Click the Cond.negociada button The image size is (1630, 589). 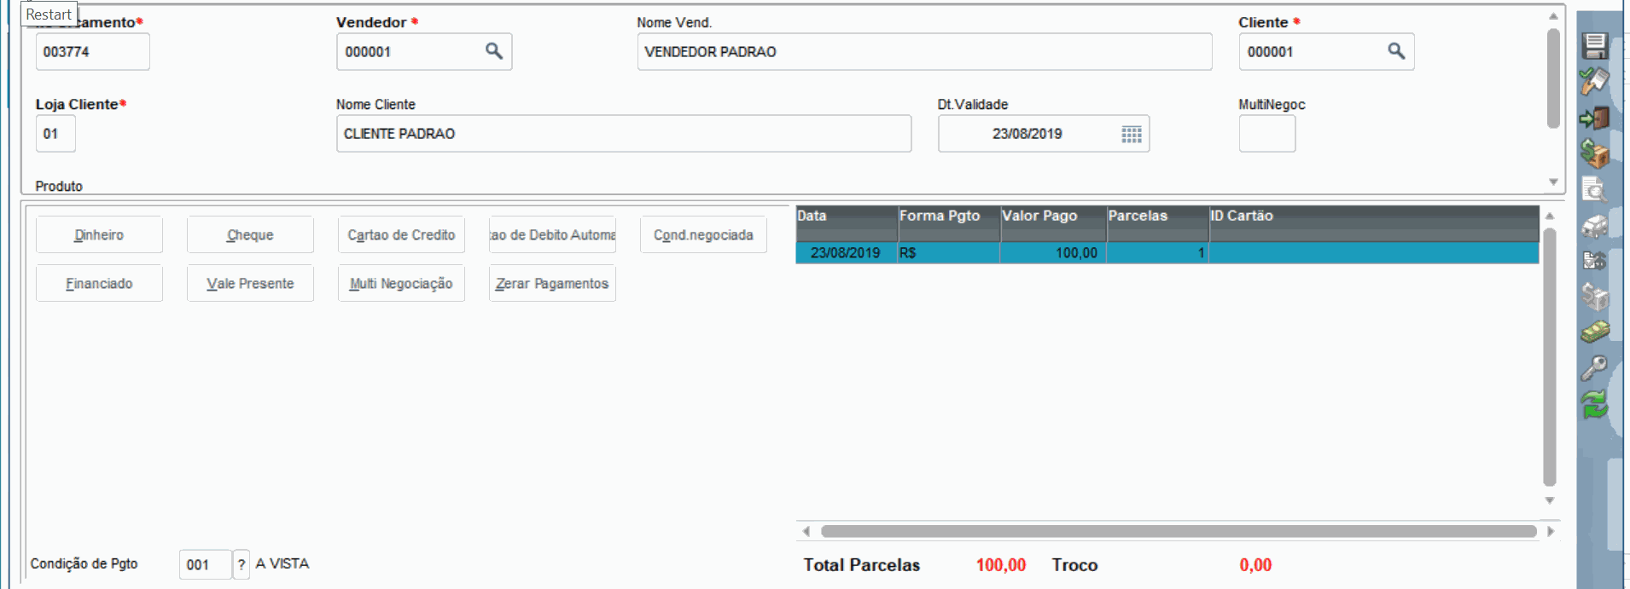[x=703, y=234]
